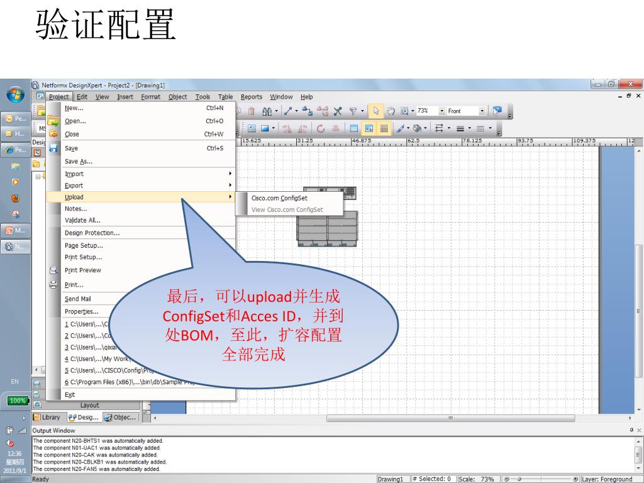Click the line thickness icon

point(460,128)
